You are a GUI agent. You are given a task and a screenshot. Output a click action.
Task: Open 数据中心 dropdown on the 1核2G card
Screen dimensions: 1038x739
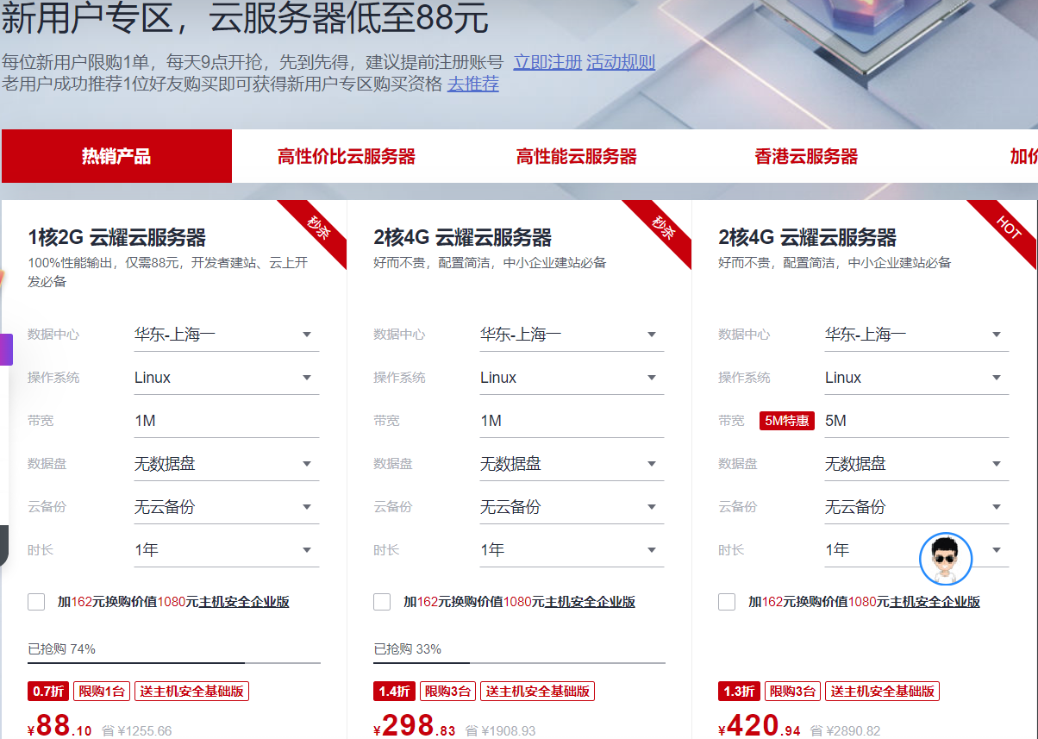(226, 335)
